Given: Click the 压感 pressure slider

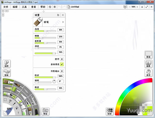Looking at the screenshot, I should [45, 31].
